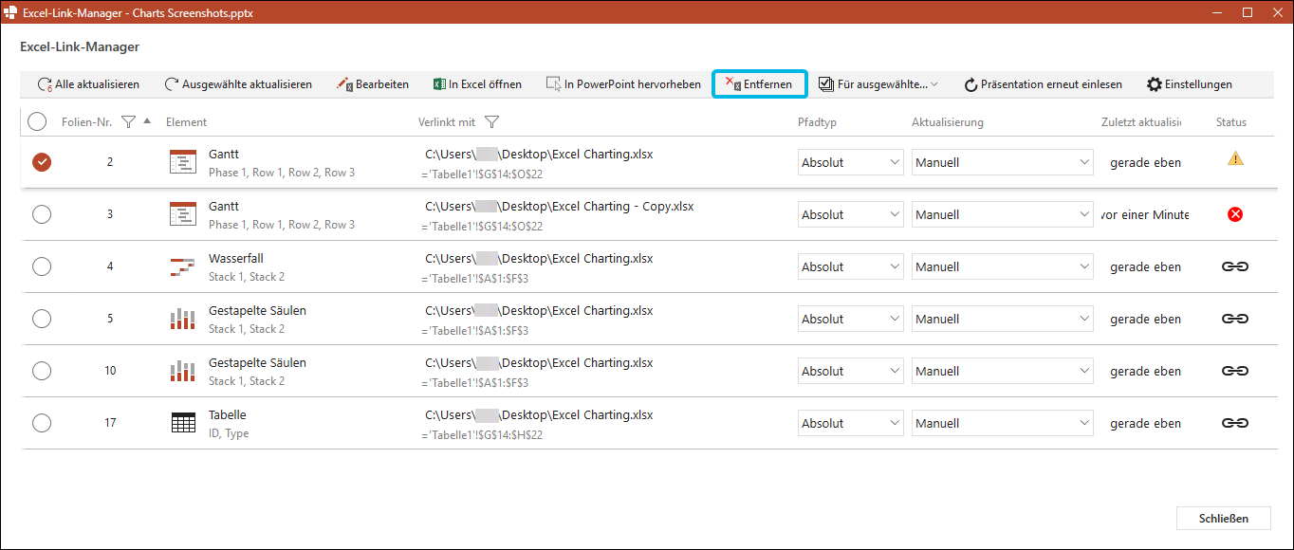Click link status icon in slide 4 row

1234,267
